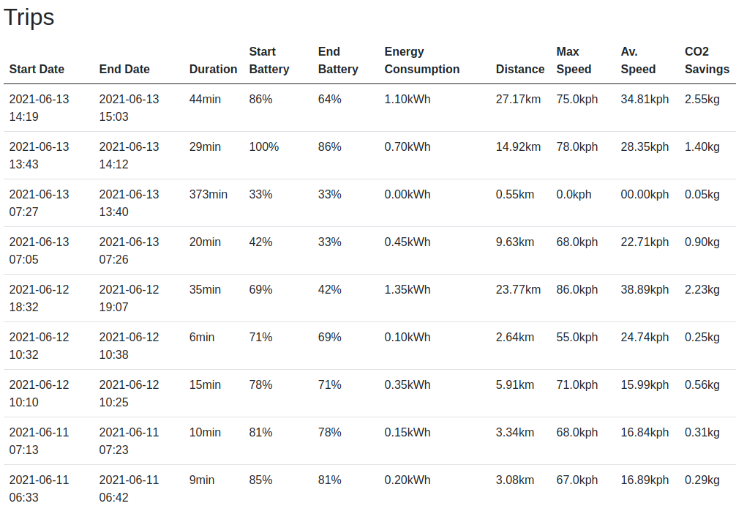Click the CO2 Savings column header
The image size is (736, 506).
(707, 61)
